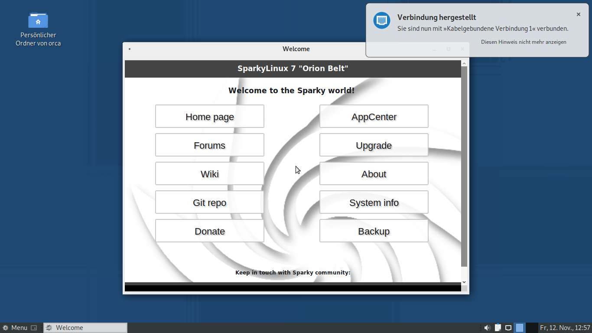The width and height of the screenshot is (592, 333).
Task: Select the Welcome taskbar window entry
Action: 85,328
